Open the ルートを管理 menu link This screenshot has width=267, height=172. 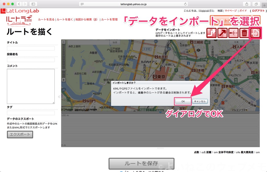(x=109, y=20)
